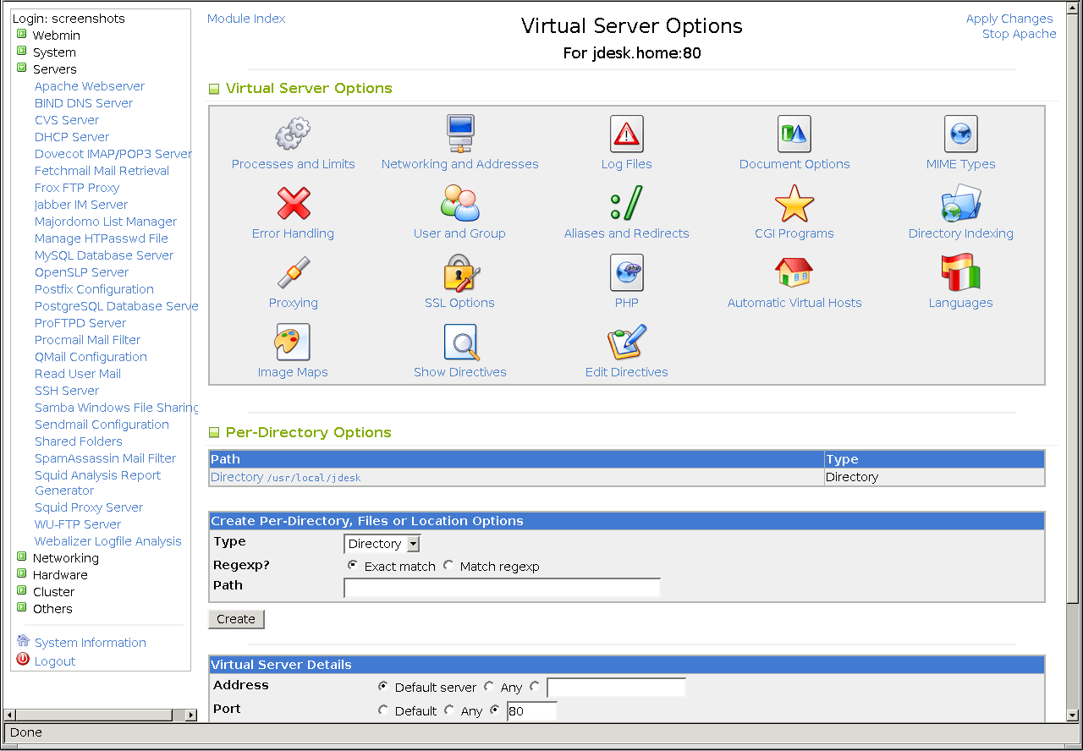Open System Information link
The height and width of the screenshot is (751, 1083).
pos(91,643)
